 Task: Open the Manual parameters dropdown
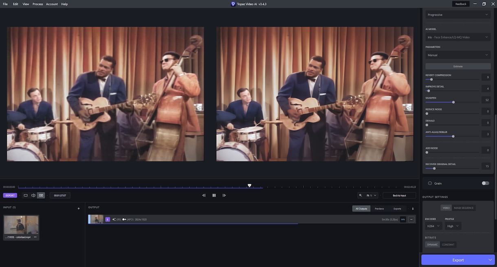coord(458,55)
